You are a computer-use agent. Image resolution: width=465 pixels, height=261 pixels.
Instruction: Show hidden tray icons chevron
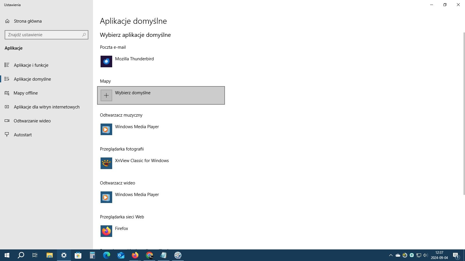coord(391,255)
